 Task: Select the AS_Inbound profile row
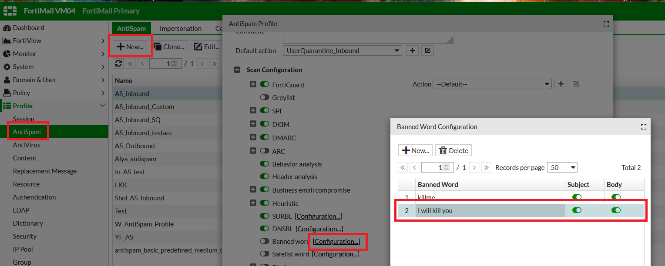pyautogui.click(x=168, y=94)
